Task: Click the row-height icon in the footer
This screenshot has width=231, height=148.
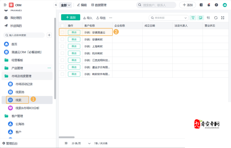Action: pos(66,143)
